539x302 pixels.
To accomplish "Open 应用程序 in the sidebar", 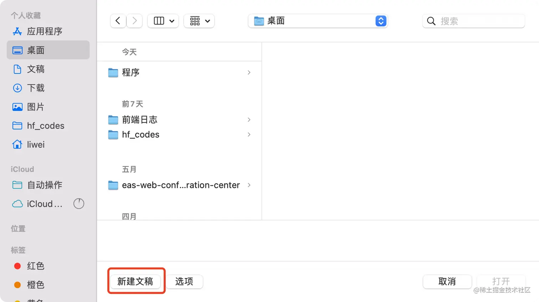I will [x=48, y=31].
